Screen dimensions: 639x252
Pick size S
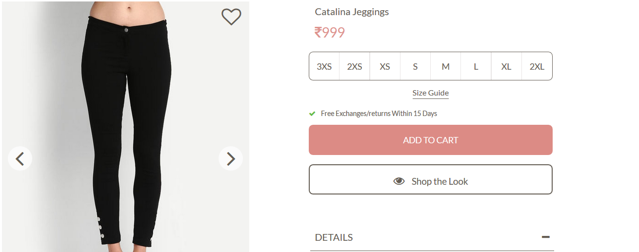[415, 66]
